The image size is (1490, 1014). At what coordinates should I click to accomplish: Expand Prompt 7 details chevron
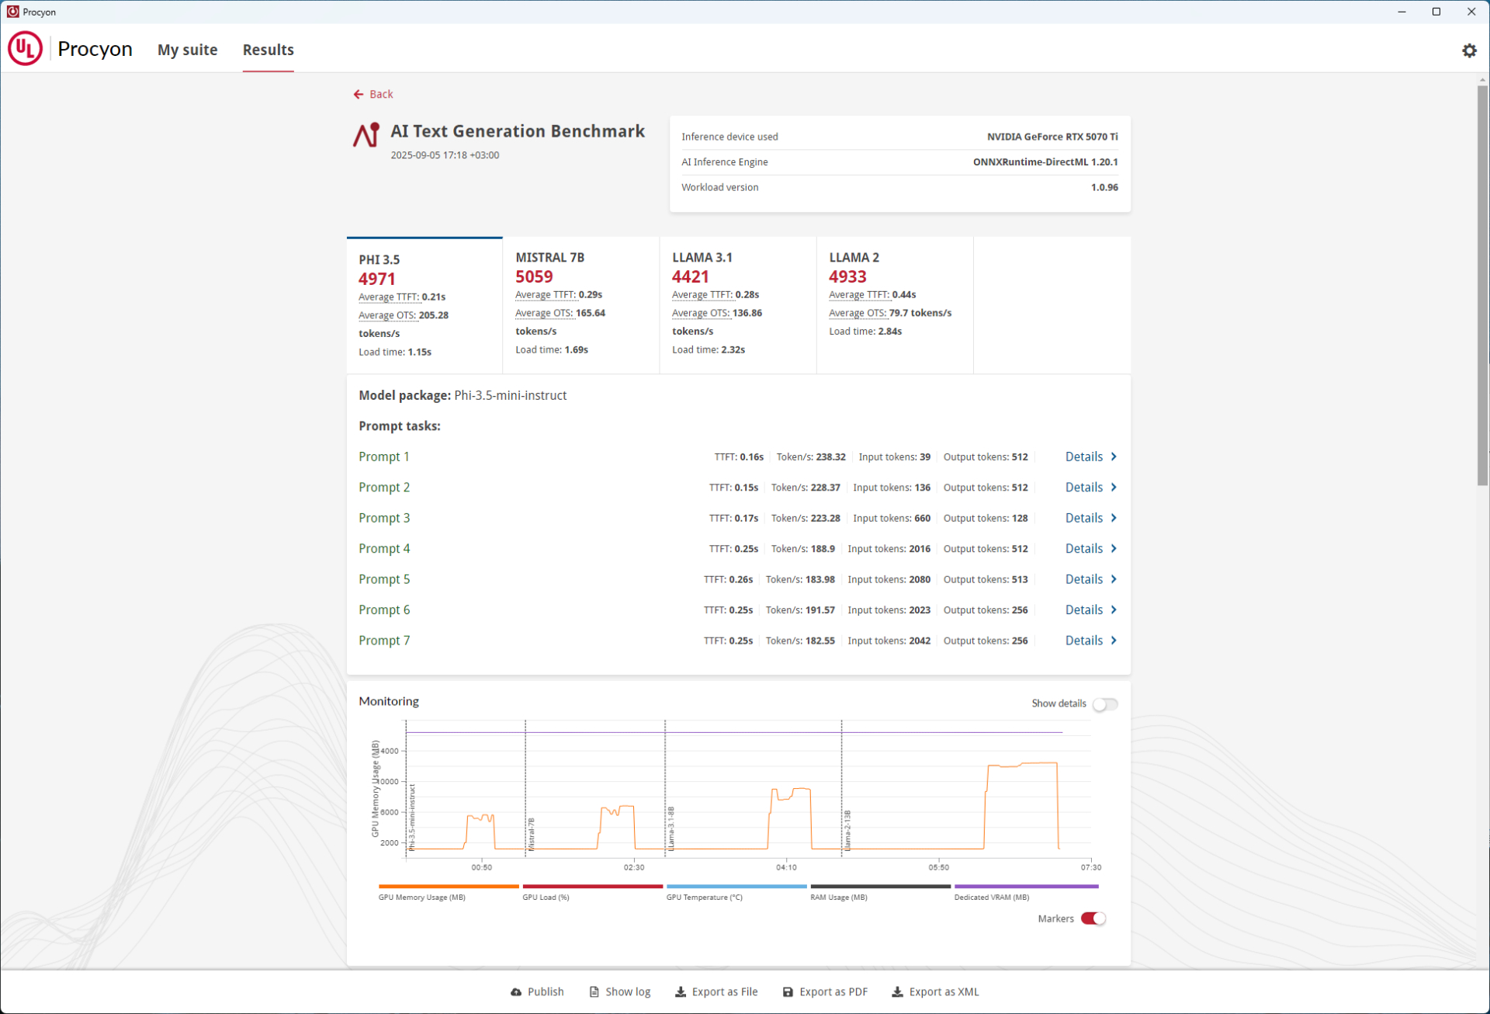pyautogui.click(x=1114, y=641)
